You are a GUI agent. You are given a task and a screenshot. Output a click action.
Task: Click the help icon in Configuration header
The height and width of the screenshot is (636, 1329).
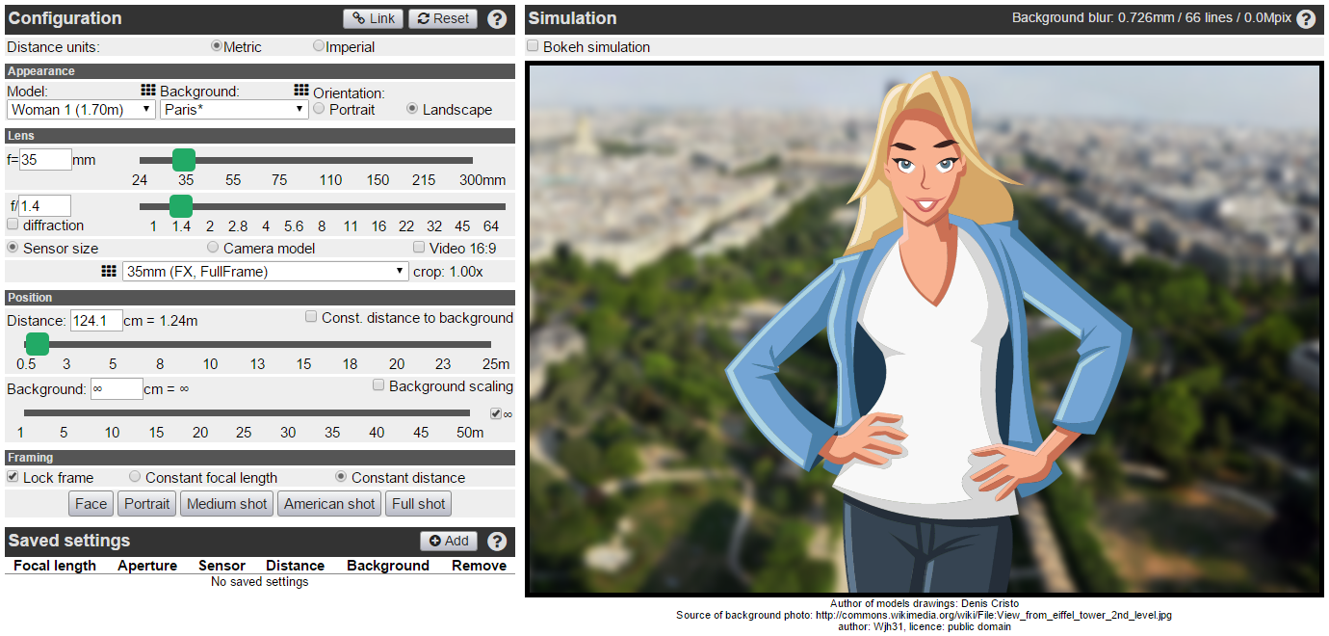pos(497,19)
